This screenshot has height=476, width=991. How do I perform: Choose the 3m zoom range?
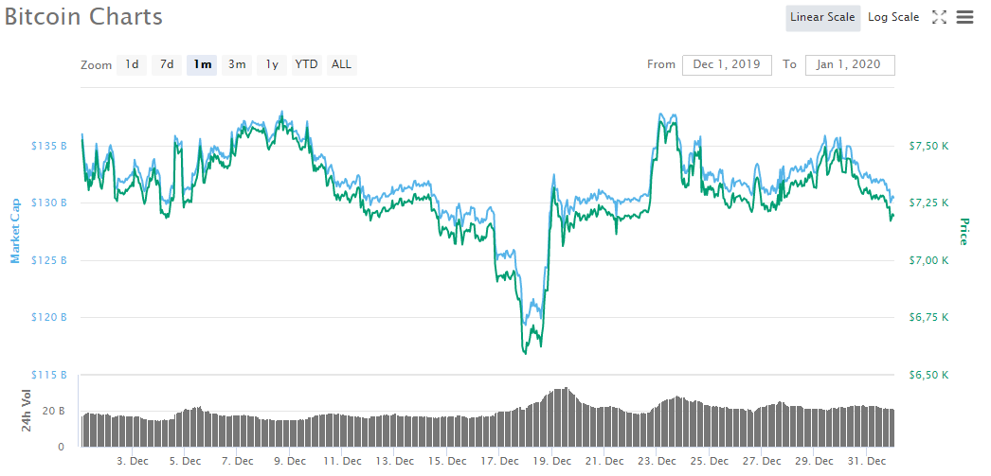tap(237, 64)
